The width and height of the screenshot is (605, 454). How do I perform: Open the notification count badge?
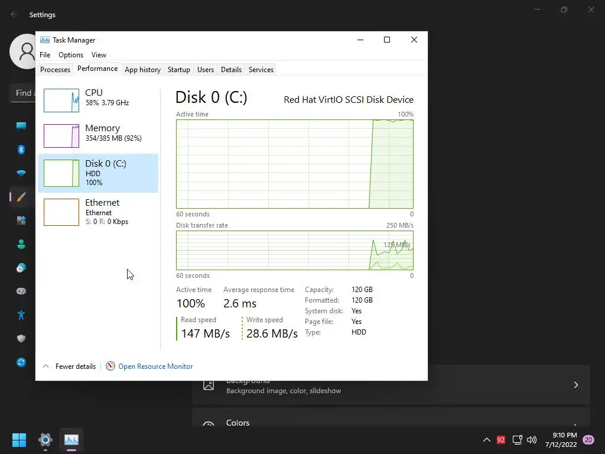pyautogui.click(x=588, y=440)
